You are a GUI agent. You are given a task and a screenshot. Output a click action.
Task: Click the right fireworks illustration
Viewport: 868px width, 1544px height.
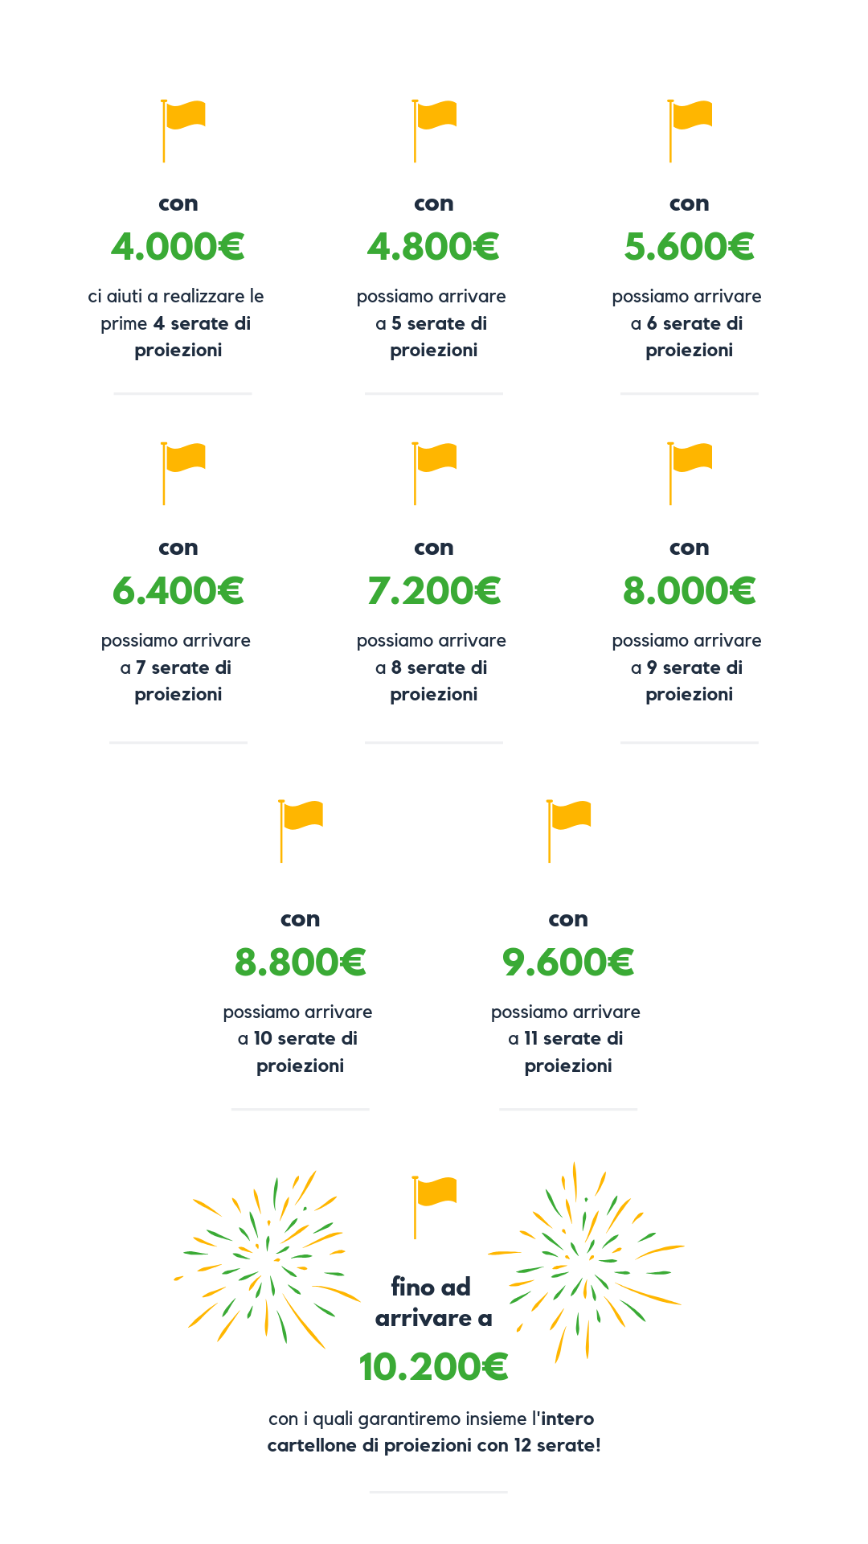click(x=586, y=1261)
